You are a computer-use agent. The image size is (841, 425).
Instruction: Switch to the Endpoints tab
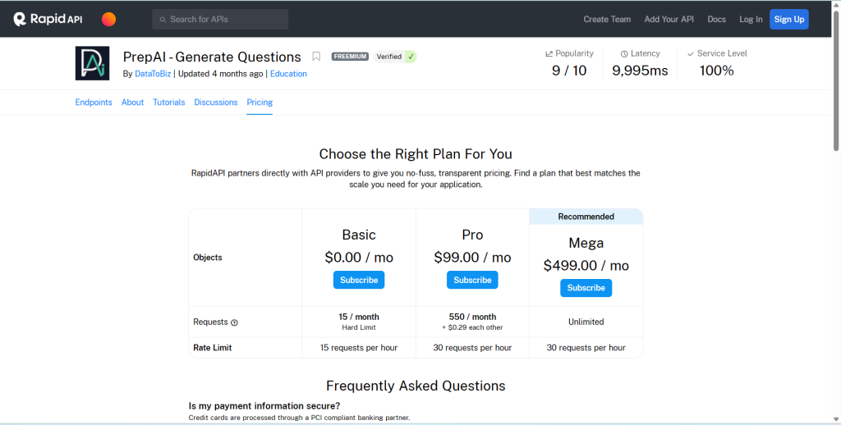(94, 103)
